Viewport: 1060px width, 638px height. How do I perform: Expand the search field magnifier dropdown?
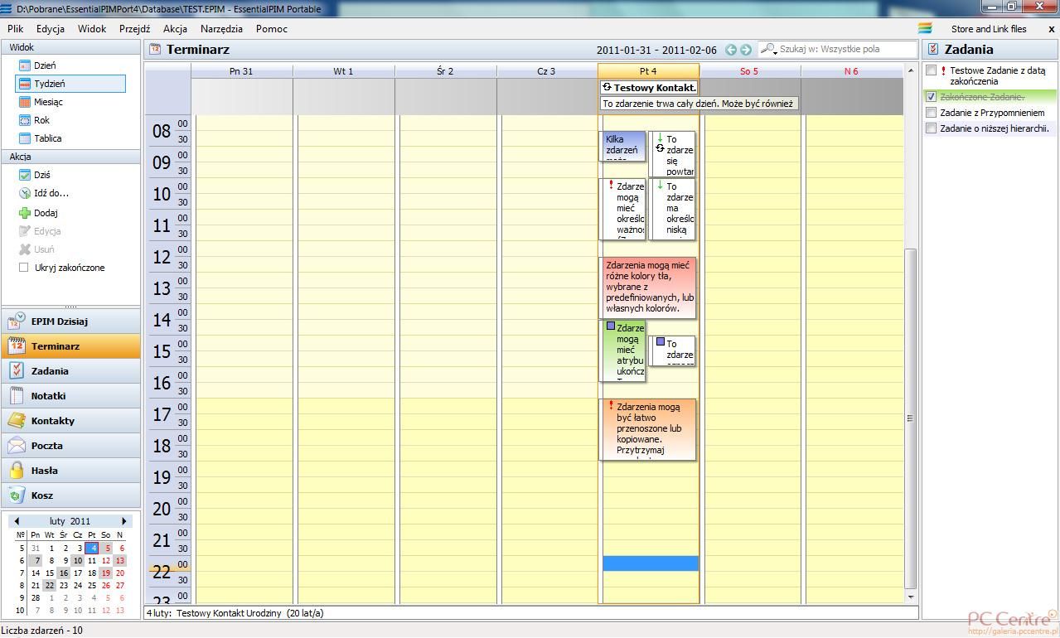769,50
